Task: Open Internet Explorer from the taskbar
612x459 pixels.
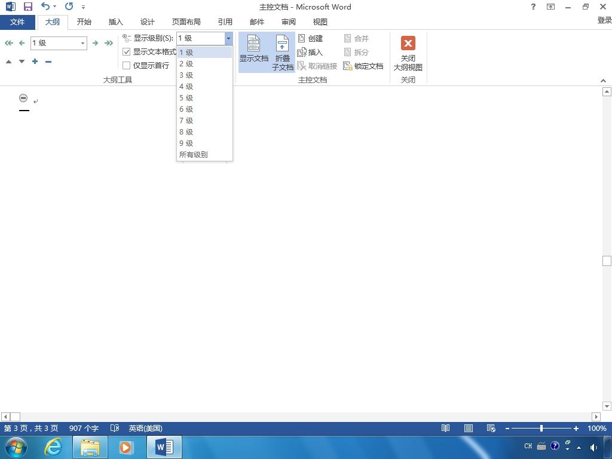Action: coord(53,447)
